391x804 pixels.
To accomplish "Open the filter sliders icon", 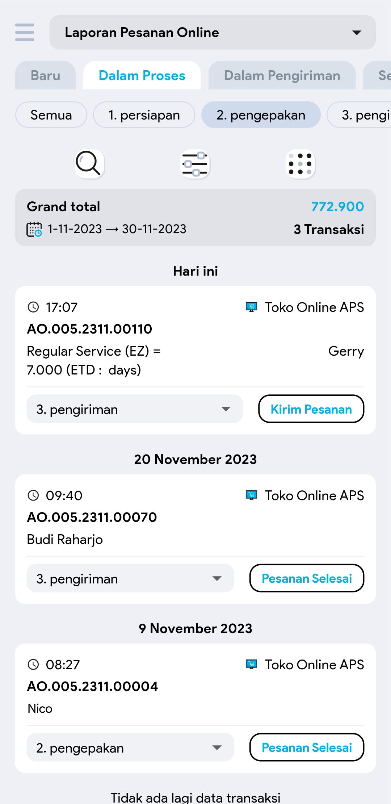I will [x=195, y=164].
